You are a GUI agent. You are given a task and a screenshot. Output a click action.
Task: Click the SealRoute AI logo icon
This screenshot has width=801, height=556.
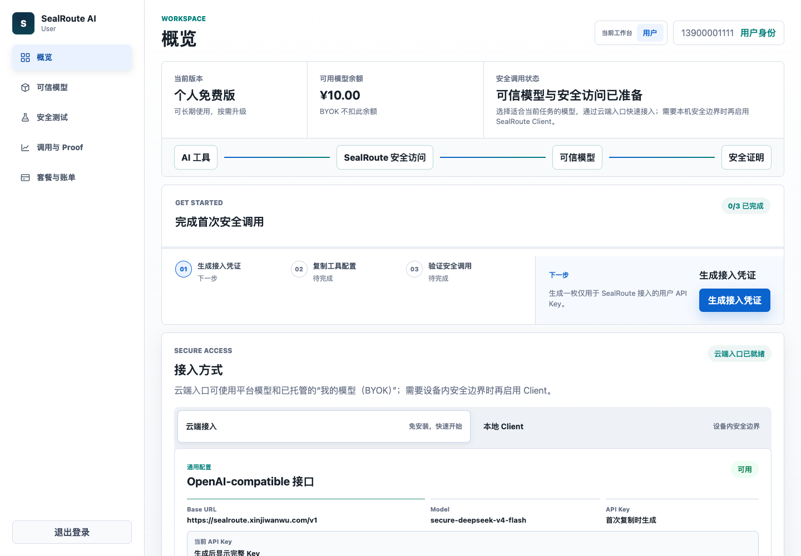23,23
